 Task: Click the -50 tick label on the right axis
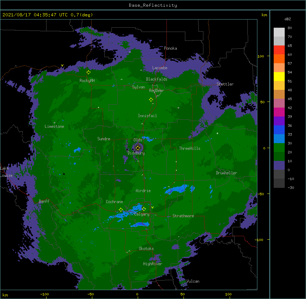261,194
